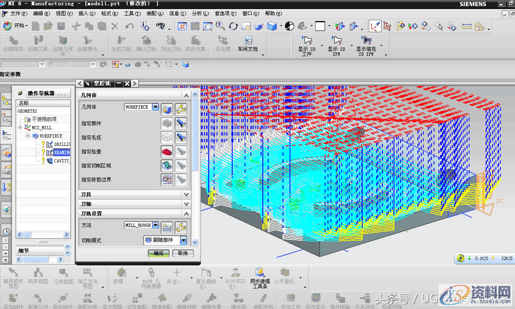Click the 确定 (OK) button

[x=158, y=253]
